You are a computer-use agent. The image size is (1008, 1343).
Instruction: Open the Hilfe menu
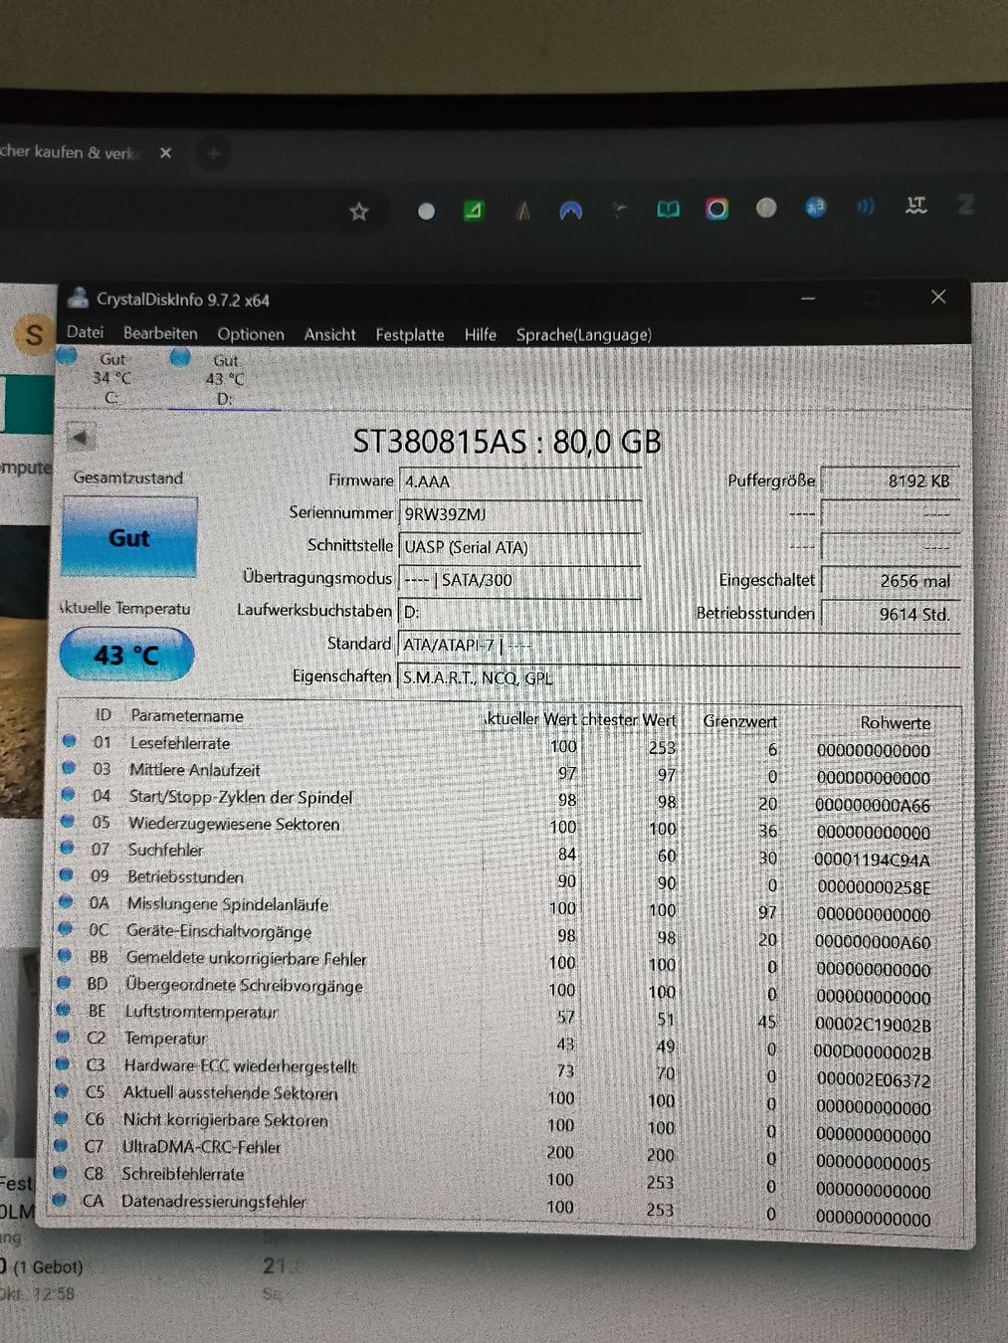click(481, 334)
